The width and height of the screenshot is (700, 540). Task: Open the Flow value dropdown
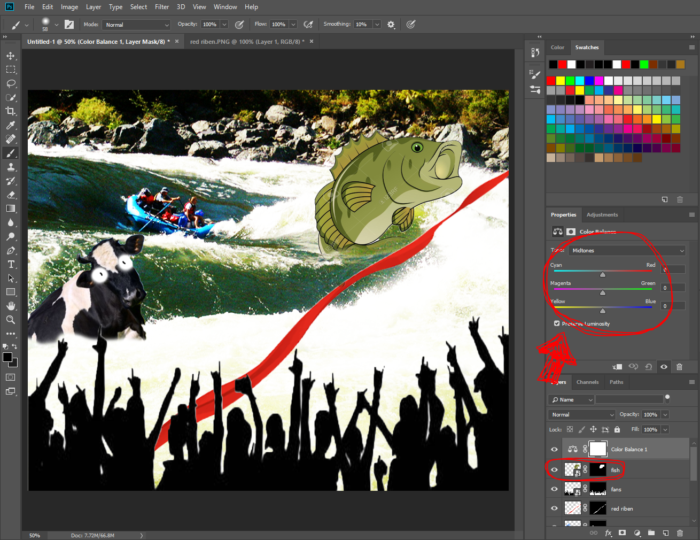[293, 25]
